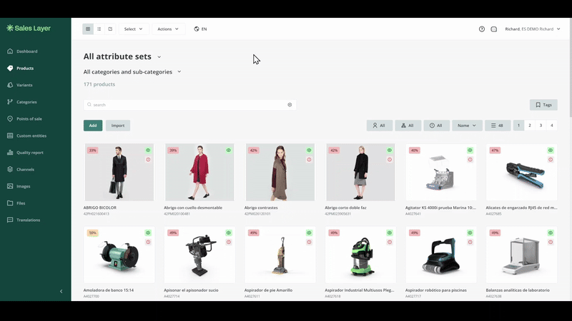The image size is (572, 321).
Task: Click the alert icon on ABRIGO BICOLOR
Action: coord(148,159)
